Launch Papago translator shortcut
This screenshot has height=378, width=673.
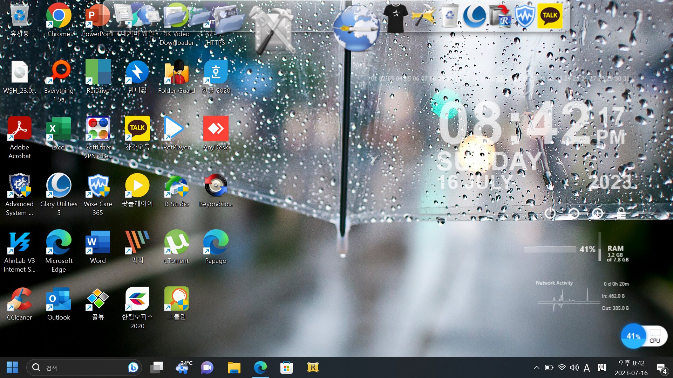pyautogui.click(x=216, y=247)
